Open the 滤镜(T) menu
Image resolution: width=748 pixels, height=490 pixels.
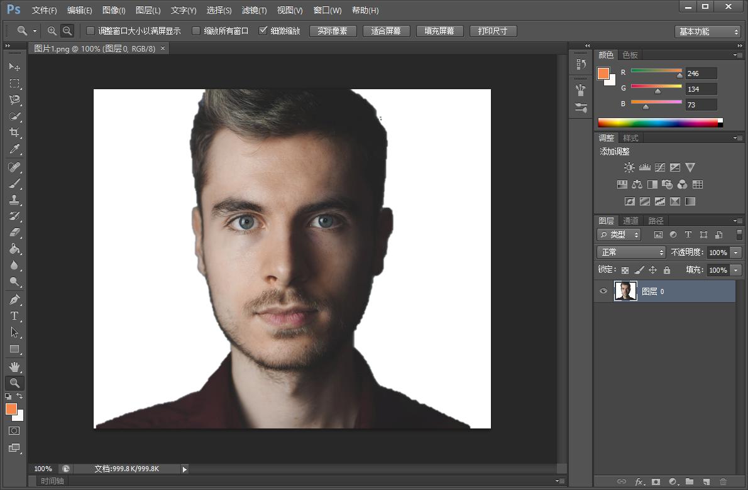pos(254,11)
